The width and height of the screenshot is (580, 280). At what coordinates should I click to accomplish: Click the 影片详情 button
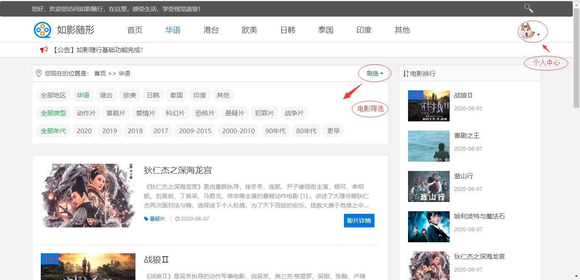tap(359, 221)
